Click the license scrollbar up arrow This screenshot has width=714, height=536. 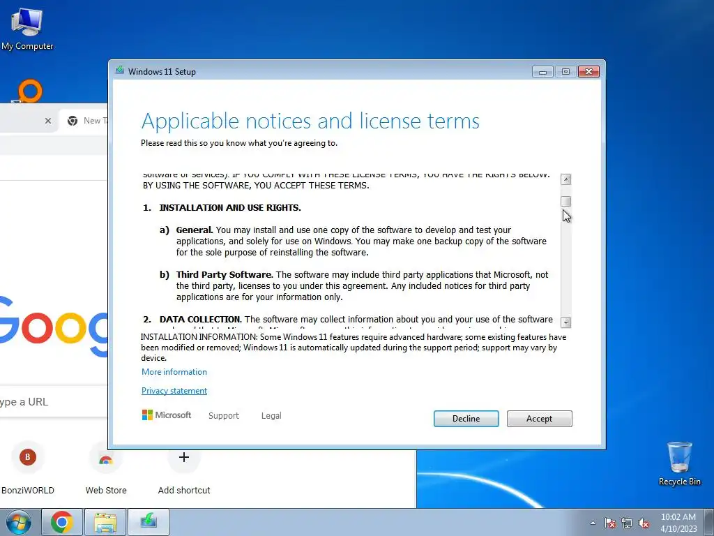[x=565, y=179]
